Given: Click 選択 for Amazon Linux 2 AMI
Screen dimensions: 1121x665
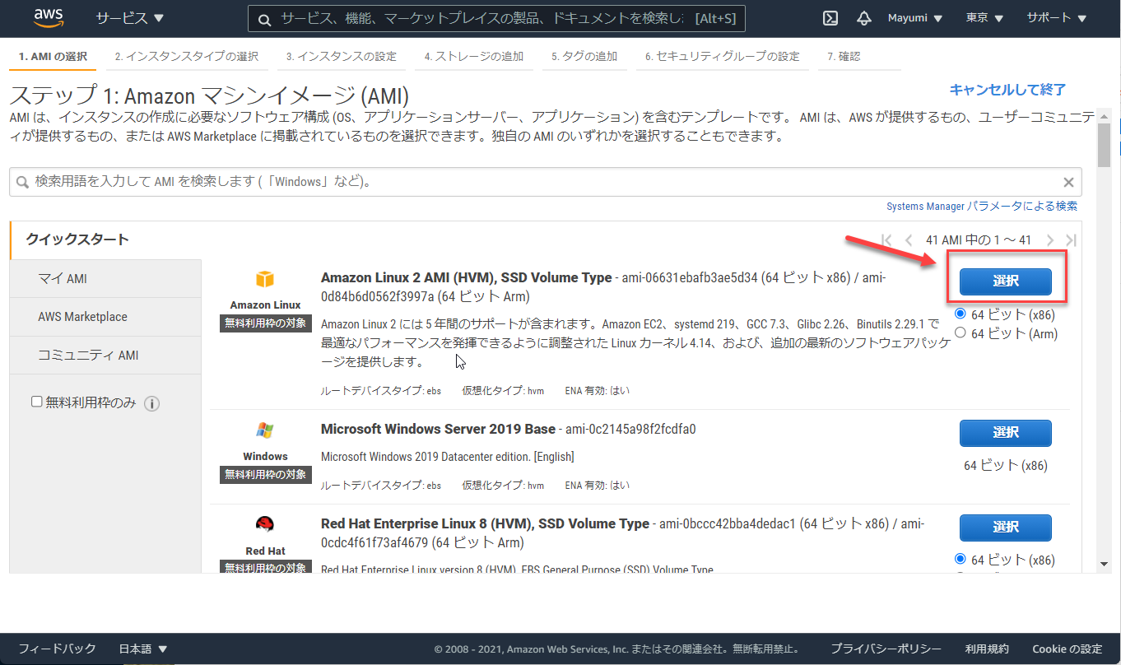Looking at the screenshot, I should coord(1006,281).
